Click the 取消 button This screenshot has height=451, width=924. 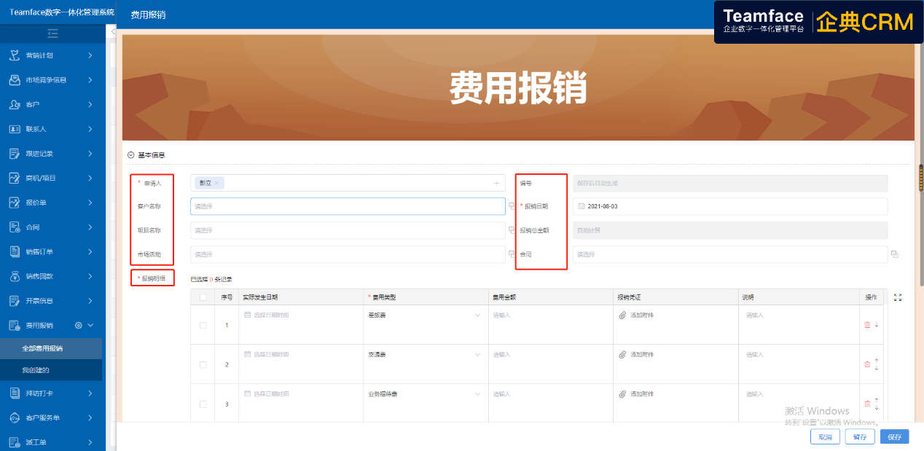point(825,437)
